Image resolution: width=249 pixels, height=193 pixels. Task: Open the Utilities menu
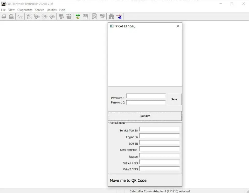[x=52, y=10]
